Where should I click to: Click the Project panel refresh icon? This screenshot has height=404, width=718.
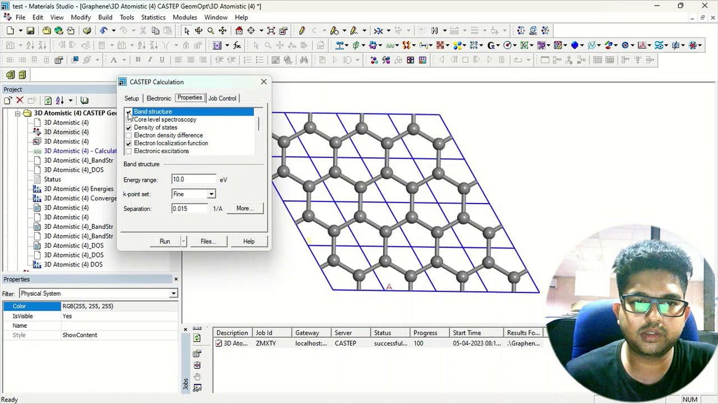click(x=48, y=100)
